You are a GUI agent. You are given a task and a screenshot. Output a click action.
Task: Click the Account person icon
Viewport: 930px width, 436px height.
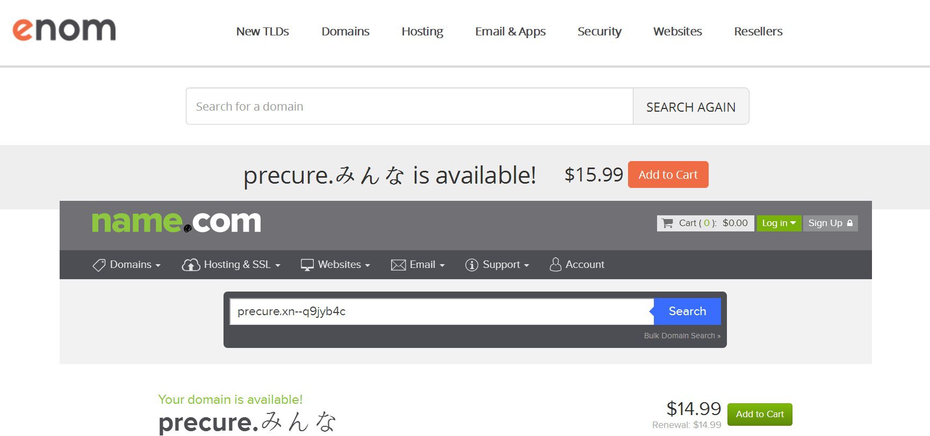(x=556, y=265)
